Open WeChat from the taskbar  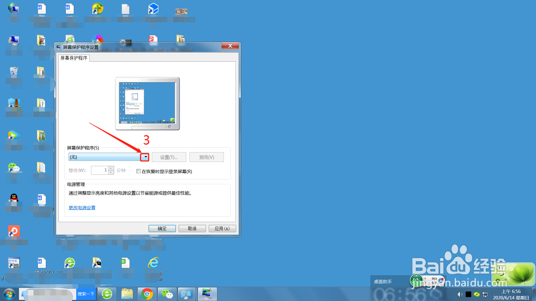click(x=167, y=294)
